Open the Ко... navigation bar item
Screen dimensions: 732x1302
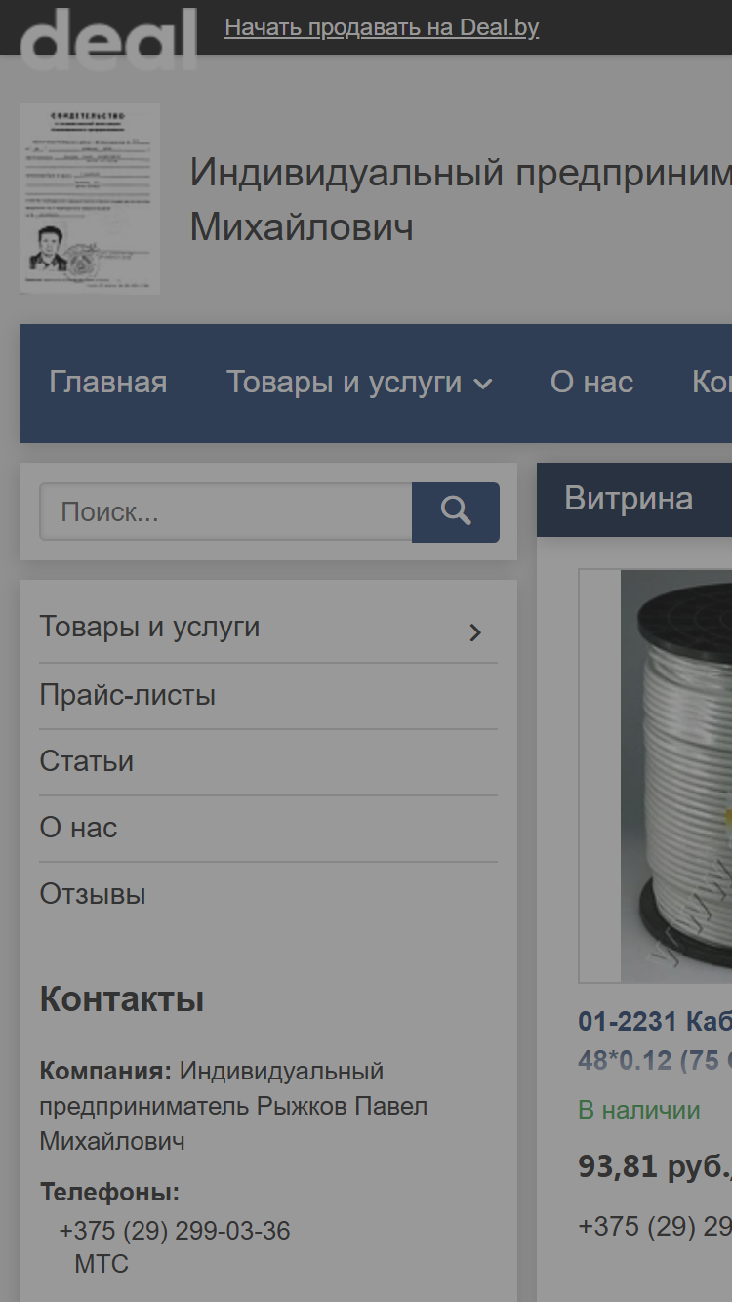(712, 382)
